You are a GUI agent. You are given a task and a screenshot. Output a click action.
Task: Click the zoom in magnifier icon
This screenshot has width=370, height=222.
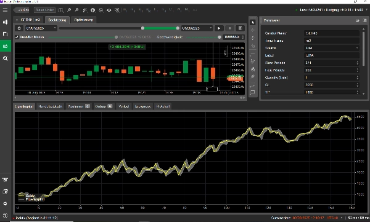pos(69,10)
